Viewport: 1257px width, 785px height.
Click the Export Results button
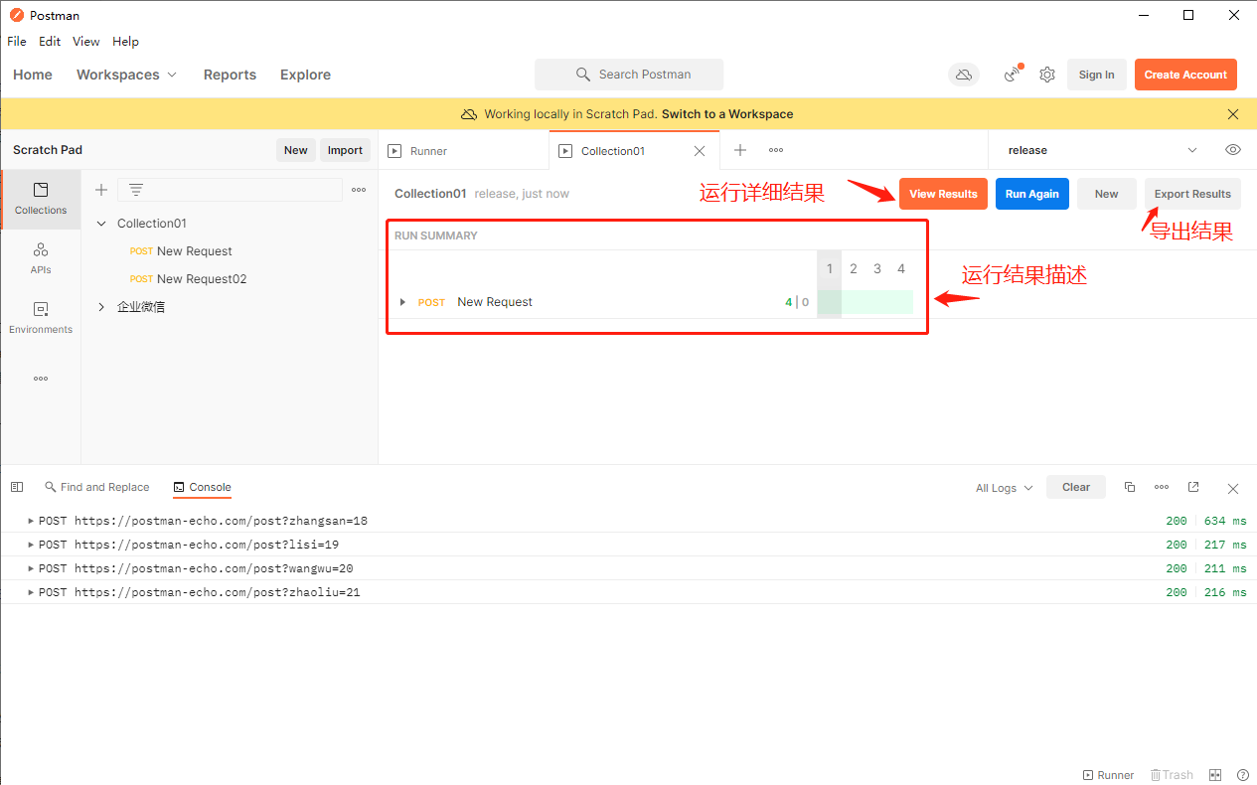tap(1192, 194)
